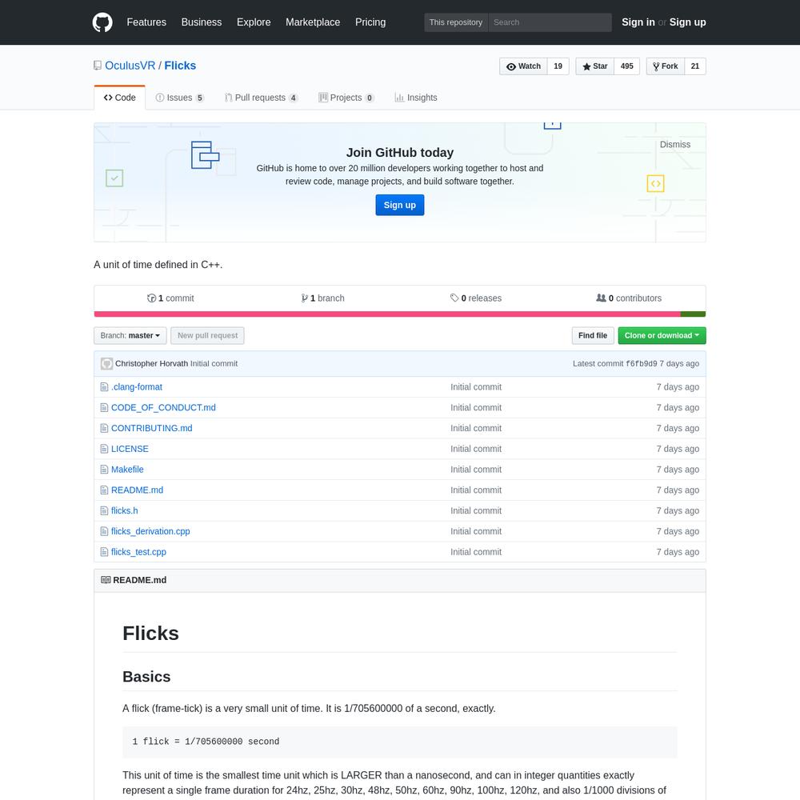
Task: Click the forks count 21
Action: click(695, 66)
